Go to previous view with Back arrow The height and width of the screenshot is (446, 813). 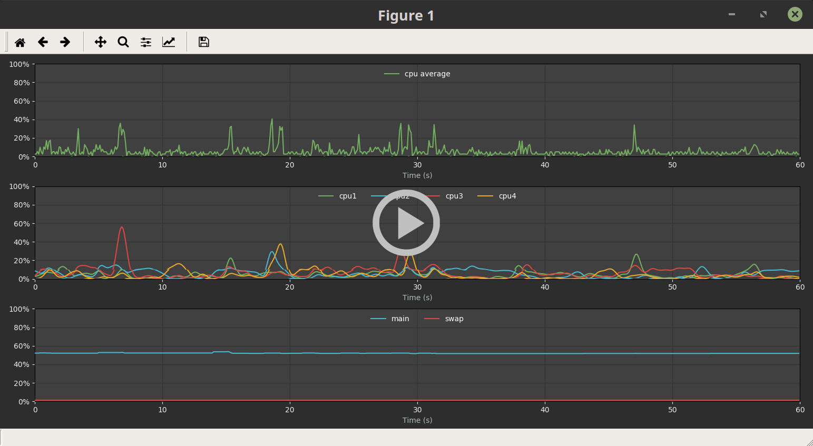(x=43, y=42)
